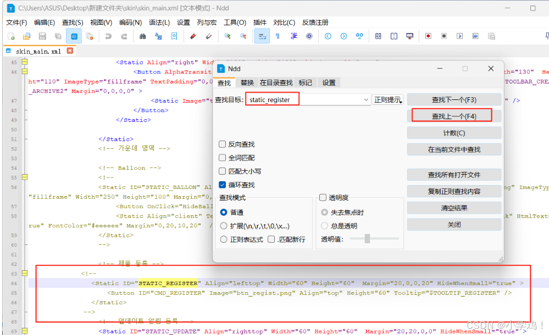Tick the .匹配新行 checkbox

coord(271,239)
